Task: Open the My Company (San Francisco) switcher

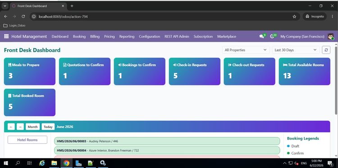Action: click(302, 36)
